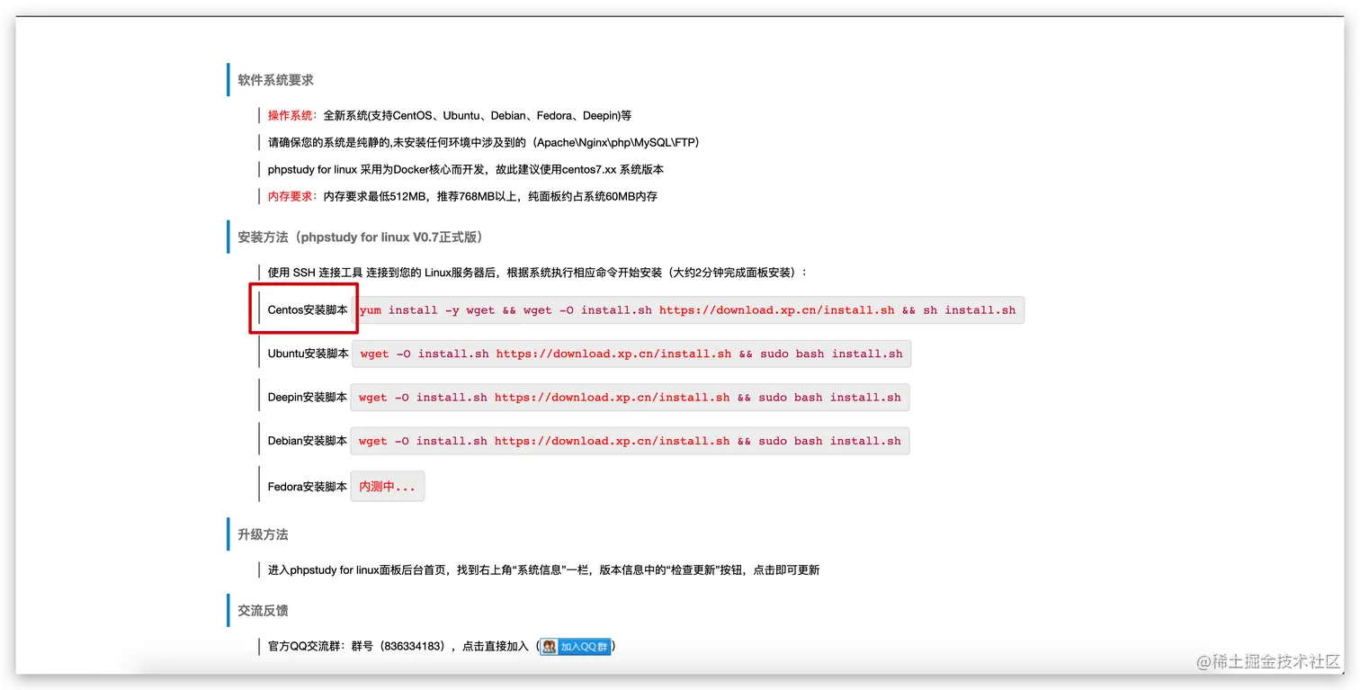Viewport: 1360px width, 690px height.
Task: Click the Centos安装脚本 label
Action: pos(308,309)
